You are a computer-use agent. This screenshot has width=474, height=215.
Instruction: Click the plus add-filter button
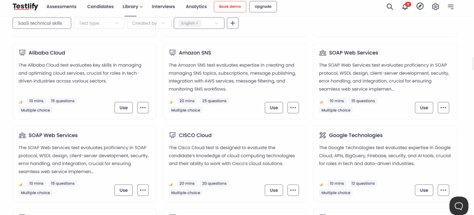[232, 23]
